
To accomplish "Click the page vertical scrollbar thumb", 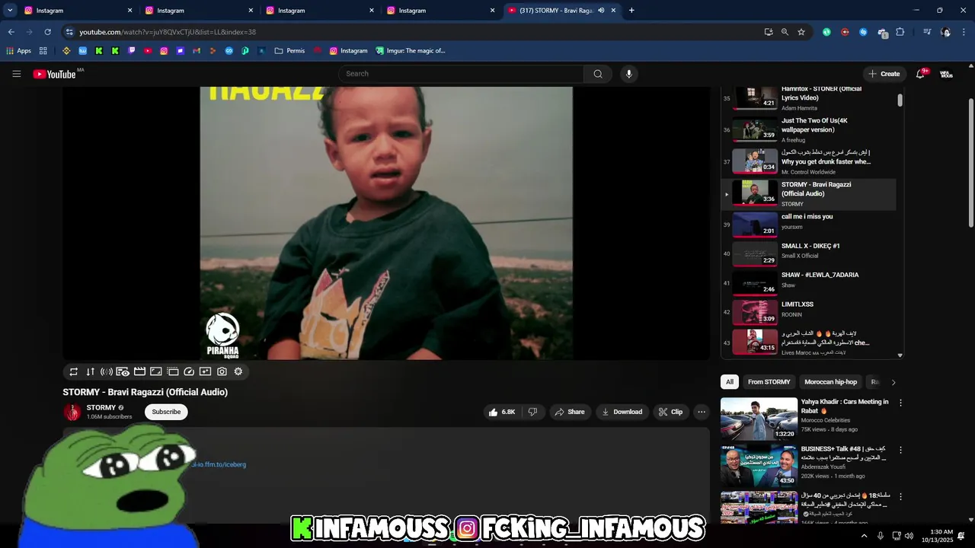I will click(x=970, y=164).
